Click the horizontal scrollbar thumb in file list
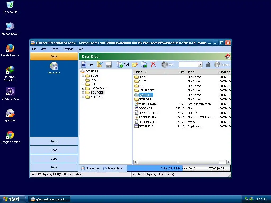Viewport: 271px width, 203px height. pos(178,162)
